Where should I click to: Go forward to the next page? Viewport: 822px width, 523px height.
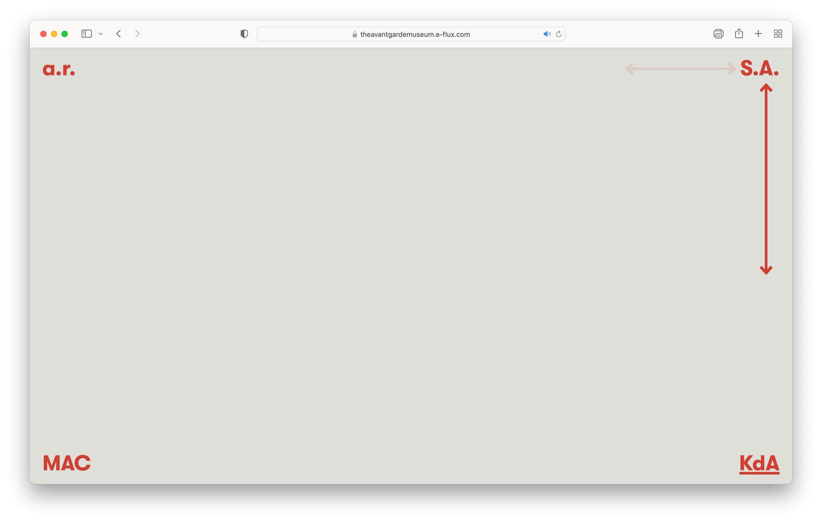(137, 34)
